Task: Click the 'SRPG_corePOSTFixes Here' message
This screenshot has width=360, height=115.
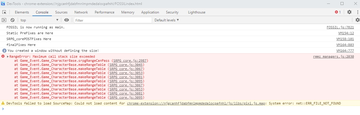Action: [29, 39]
